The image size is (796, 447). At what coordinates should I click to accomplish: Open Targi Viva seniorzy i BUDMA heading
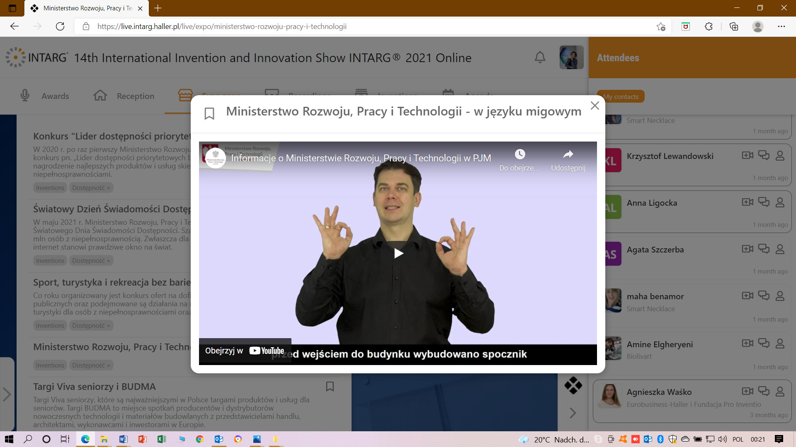(95, 387)
